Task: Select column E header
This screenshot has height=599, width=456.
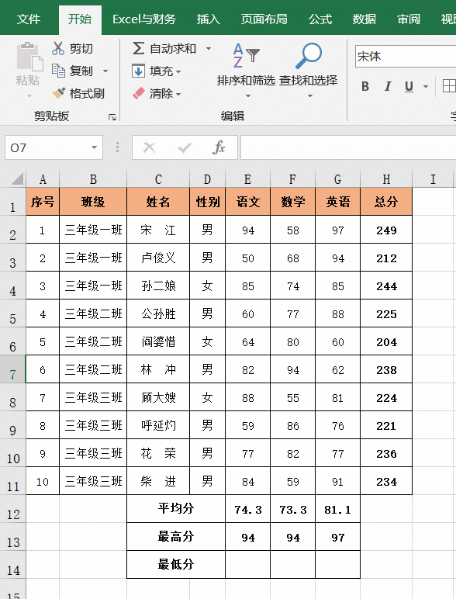Action: point(247,178)
